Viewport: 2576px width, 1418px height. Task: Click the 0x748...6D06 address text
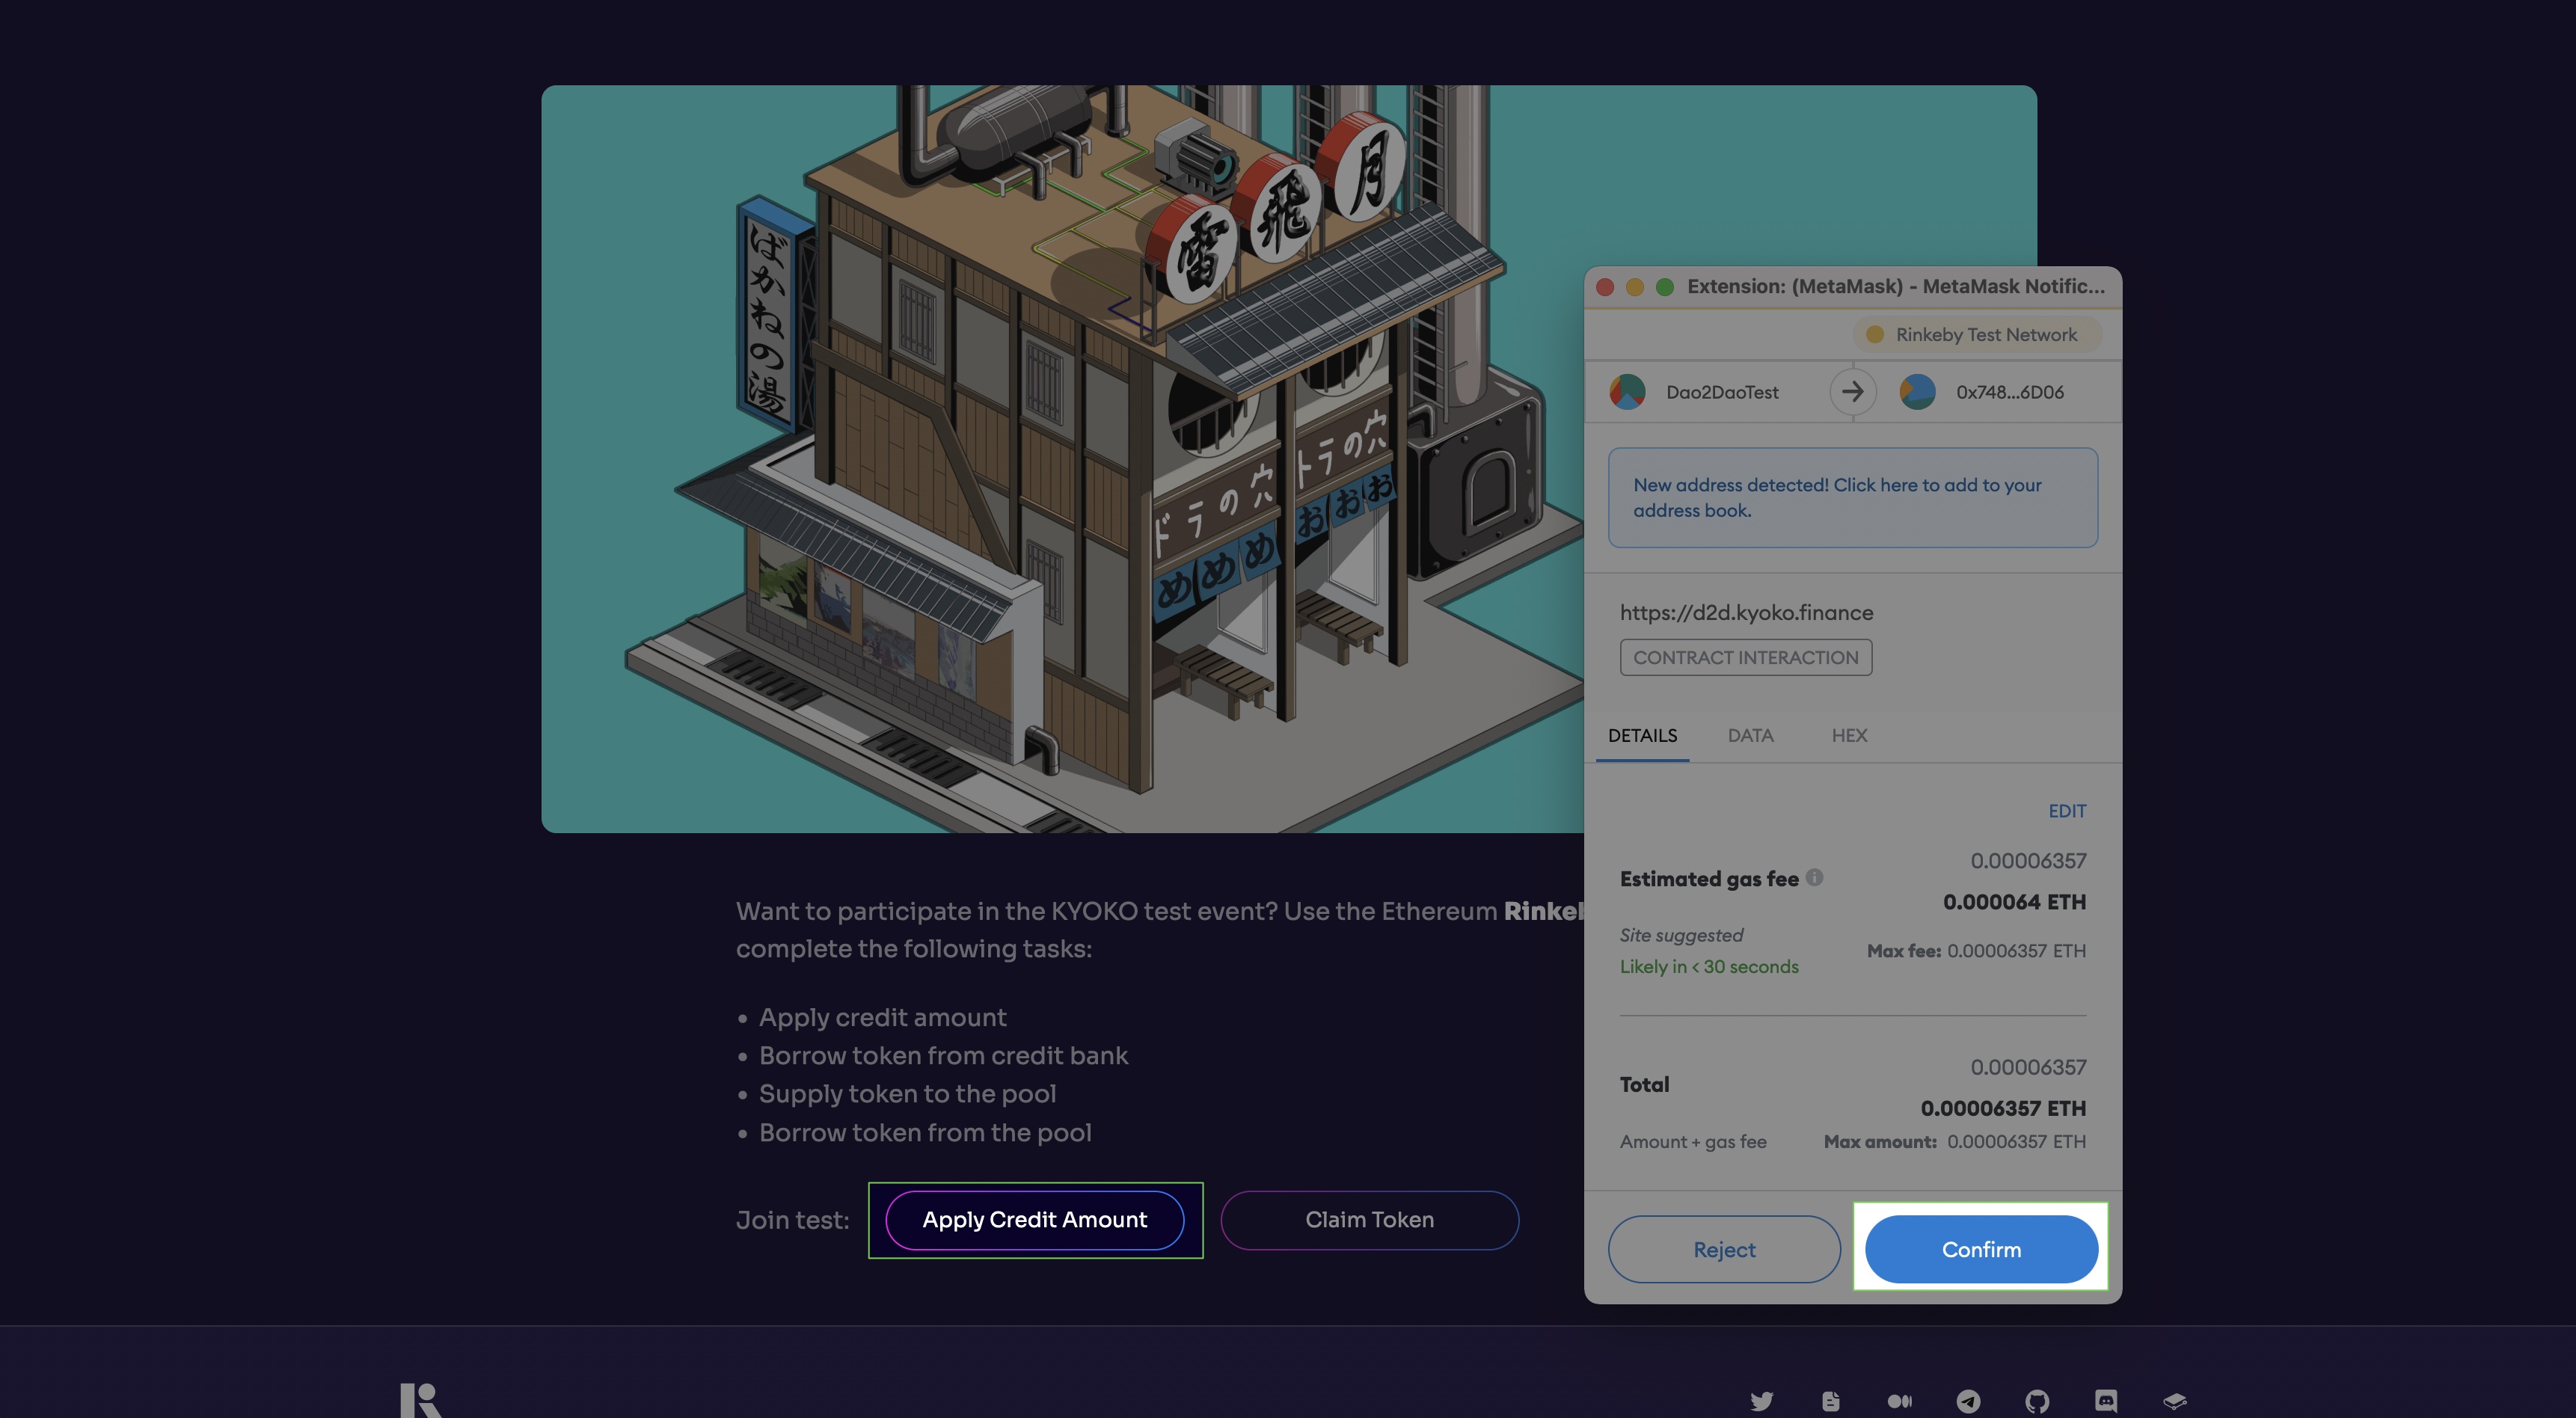[x=2010, y=392]
